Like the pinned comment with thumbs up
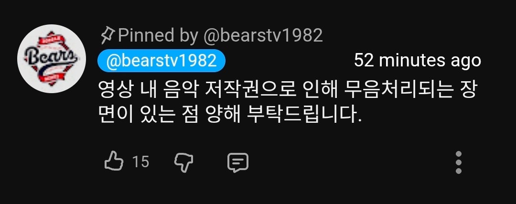Image resolution: width=516 pixels, height=204 pixels. [114, 161]
